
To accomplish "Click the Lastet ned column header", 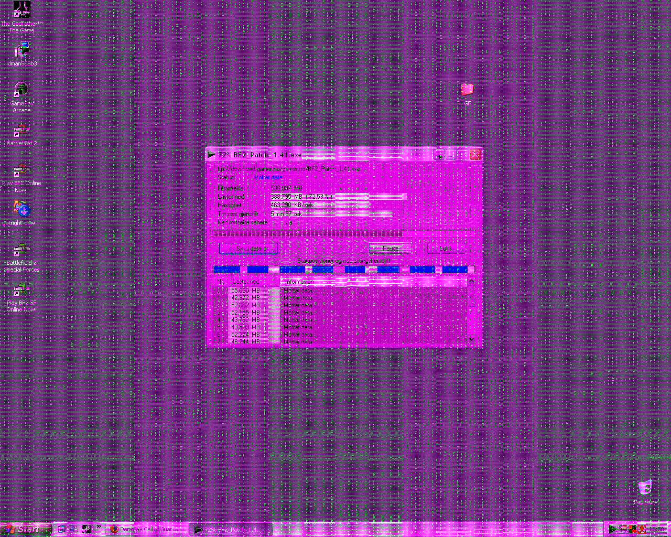I will tap(254, 282).
